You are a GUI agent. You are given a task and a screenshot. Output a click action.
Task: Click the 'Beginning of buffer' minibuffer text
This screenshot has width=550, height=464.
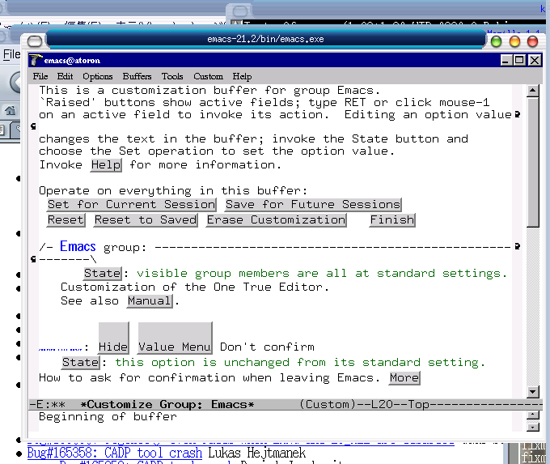click(x=108, y=416)
